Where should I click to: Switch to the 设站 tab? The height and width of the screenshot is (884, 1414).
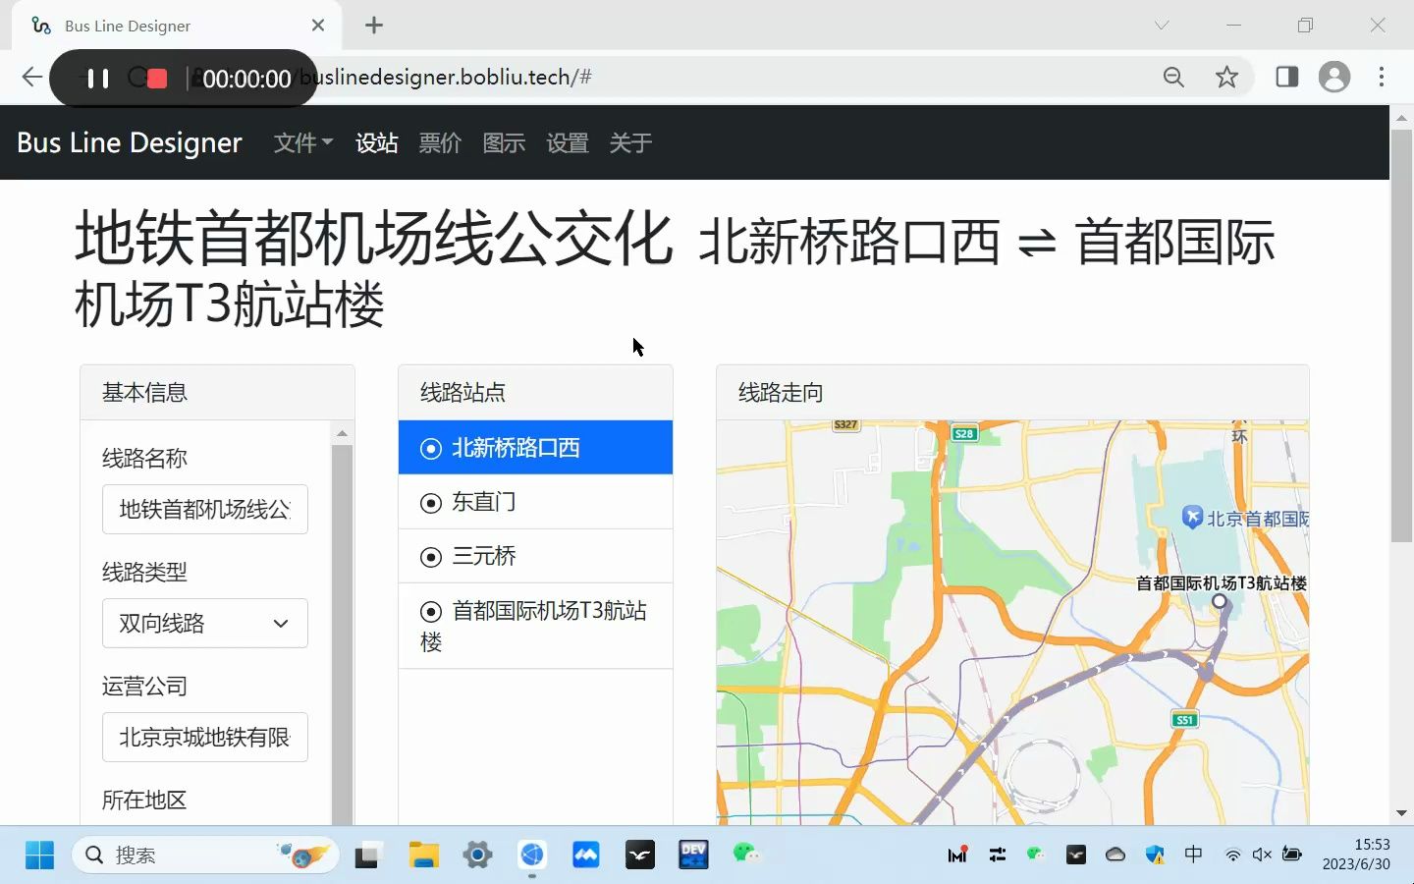(376, 142)
